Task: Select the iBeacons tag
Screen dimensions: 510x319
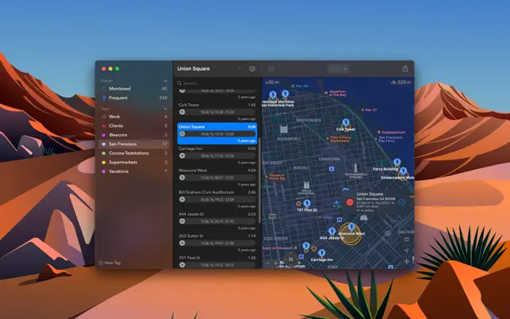Action: [134, 135]
